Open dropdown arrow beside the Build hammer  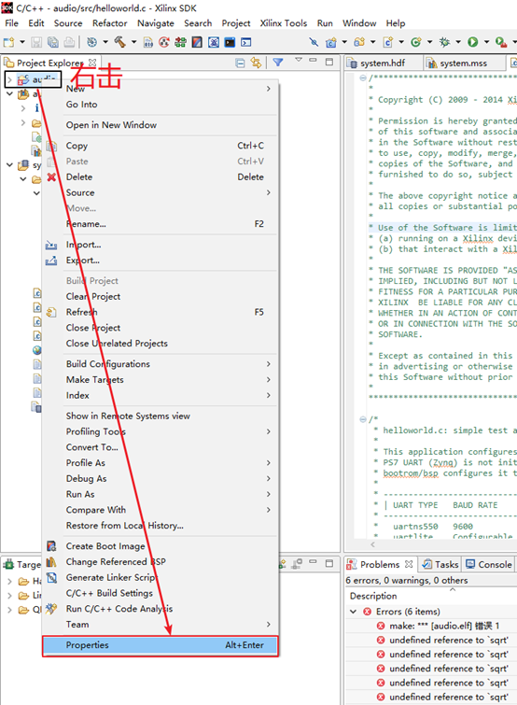pyautogui.click(x=133, y=42)
